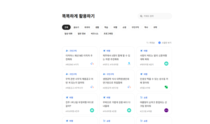Select the 역사 category tab
The image size is (210, 124).
[x=146, y=27]
